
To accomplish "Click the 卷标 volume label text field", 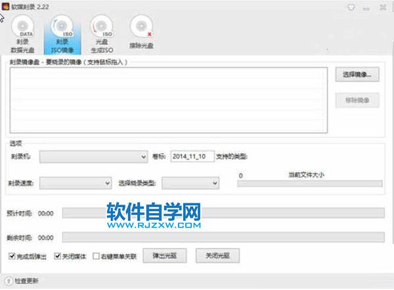I will pyautogui.click(x=192, y=157).
